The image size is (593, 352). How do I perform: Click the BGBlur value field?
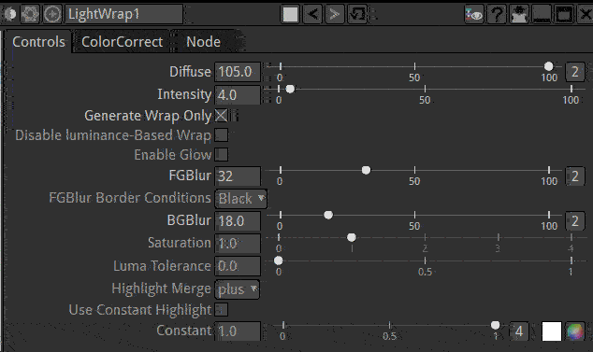[x=238, y=220]
